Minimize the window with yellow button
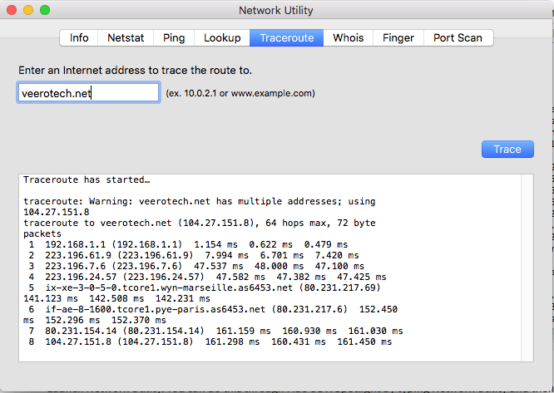 tap(28, 10)
